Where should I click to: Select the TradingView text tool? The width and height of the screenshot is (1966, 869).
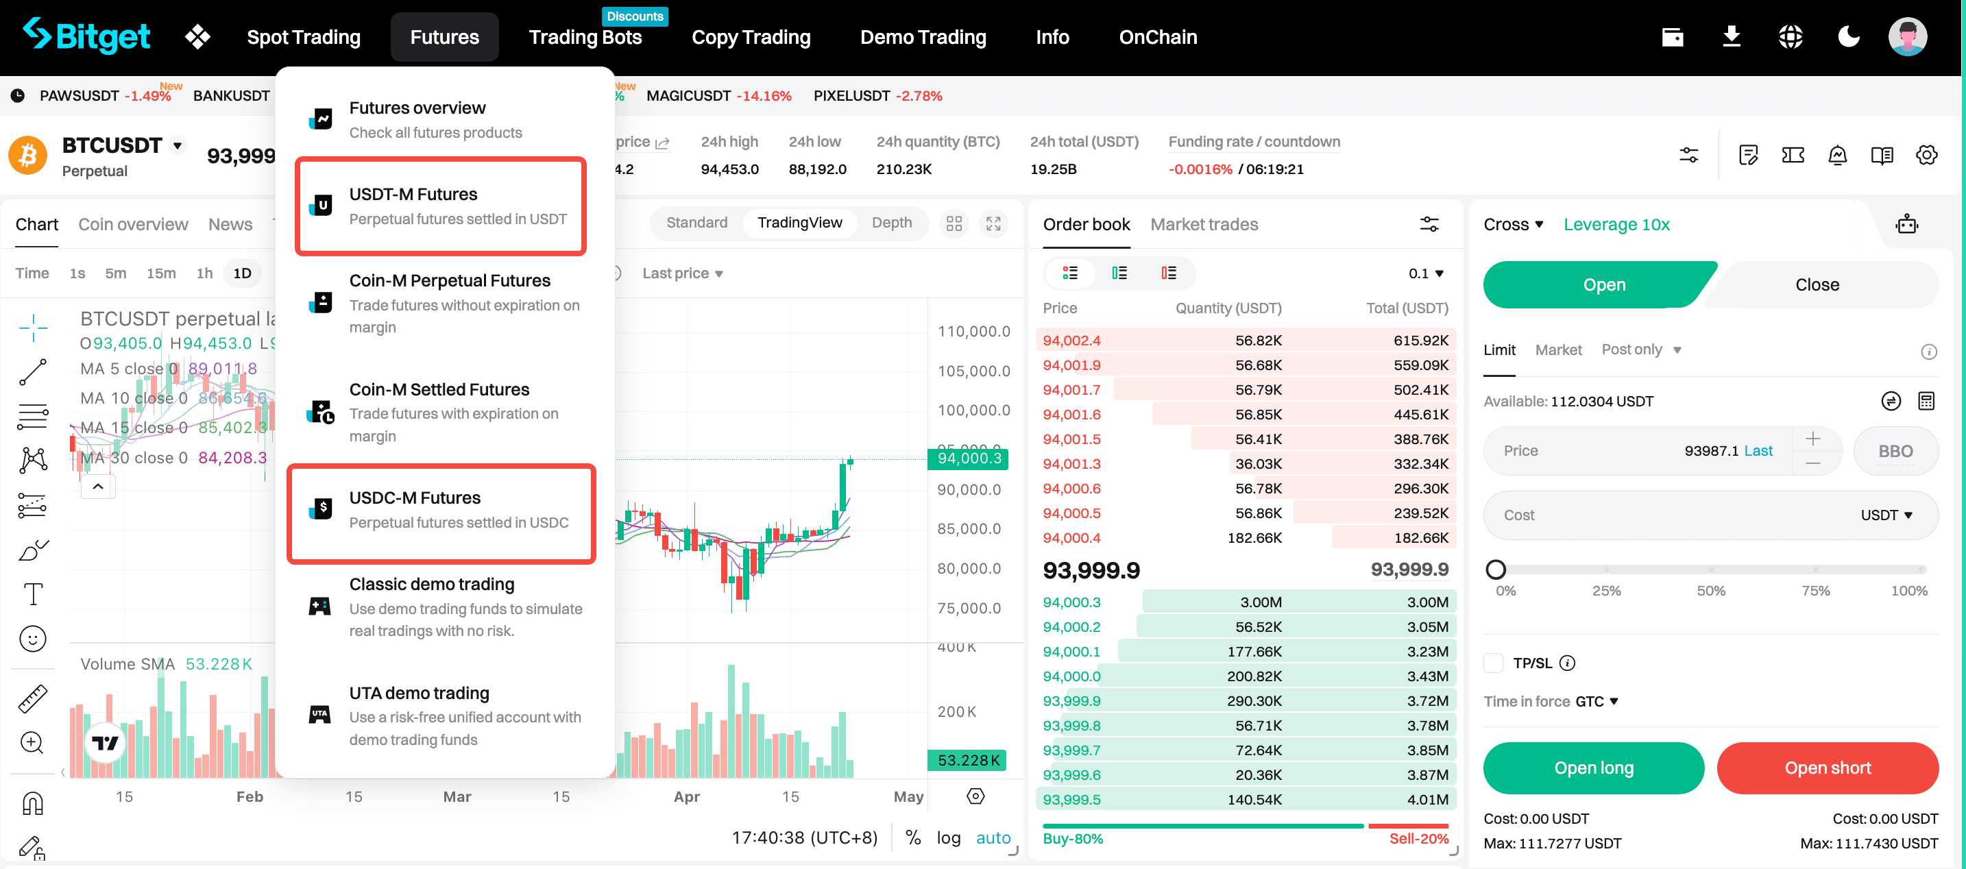[33, 594]
